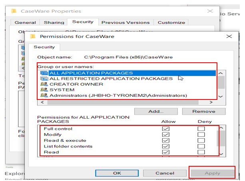The image size is (245, 181).
Task: Click horizontal scrollbar thumb in group list
Action: pyautogui.click(x=123, y=102)
